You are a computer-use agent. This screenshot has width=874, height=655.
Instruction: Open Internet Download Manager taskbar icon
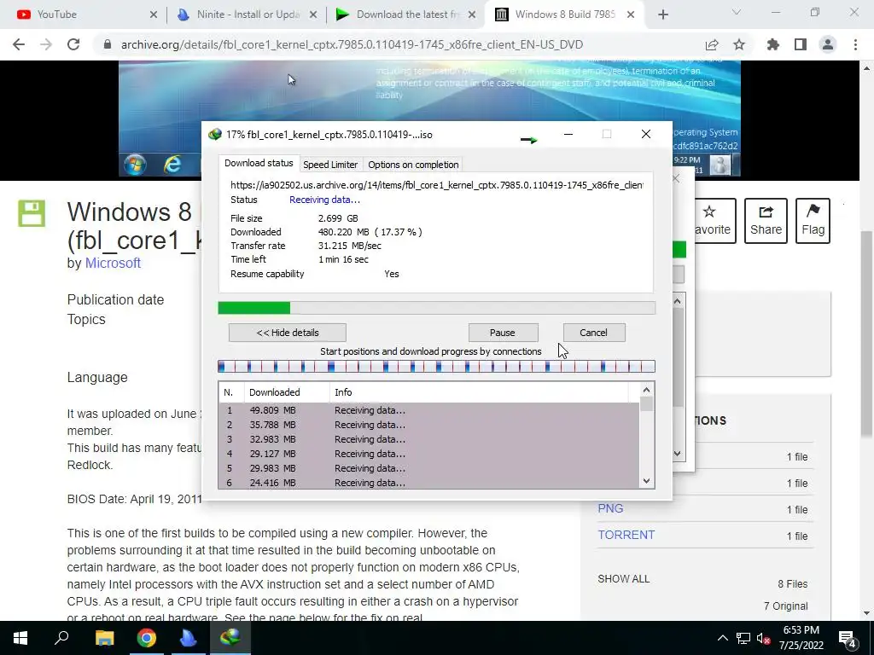pyautogui.click(x=230, y=638)
